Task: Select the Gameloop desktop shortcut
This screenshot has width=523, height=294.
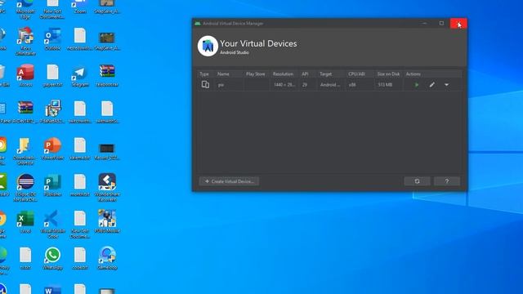Action: (107, 258)
